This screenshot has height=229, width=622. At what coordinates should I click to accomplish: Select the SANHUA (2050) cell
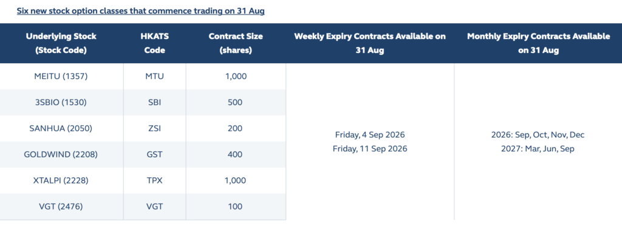(x=61, y=129)
